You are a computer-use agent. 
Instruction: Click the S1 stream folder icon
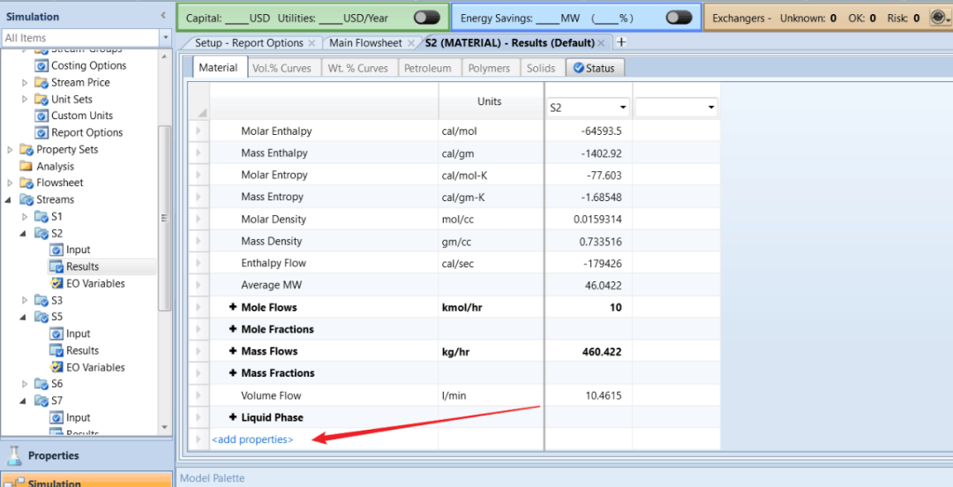tap(41, 216)
